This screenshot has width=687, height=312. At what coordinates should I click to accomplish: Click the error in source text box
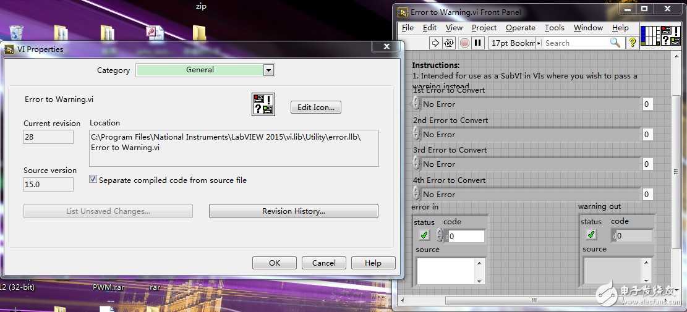click(446, 271)
